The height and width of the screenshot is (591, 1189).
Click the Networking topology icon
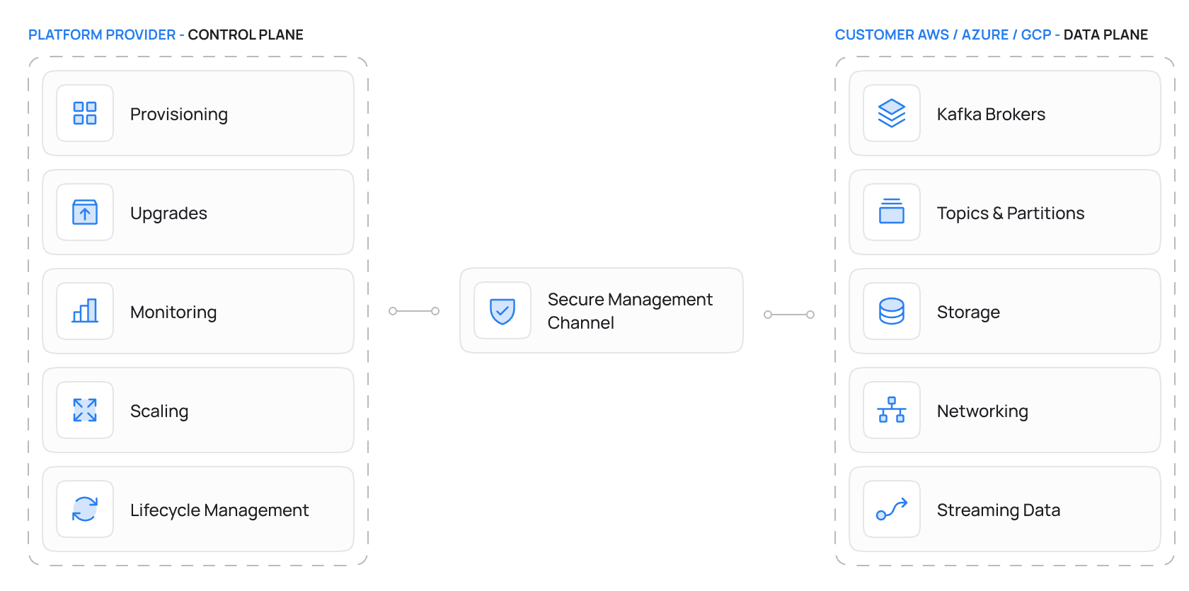(892, 410)
